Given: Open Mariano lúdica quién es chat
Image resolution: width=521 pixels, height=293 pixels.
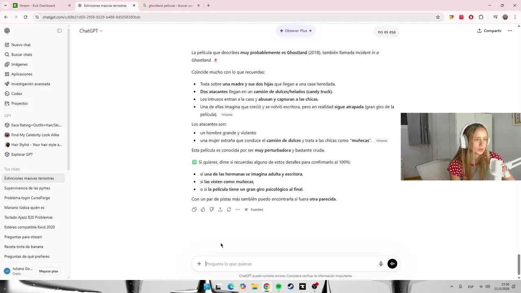Looking at the screenshot, I should [33, 208].
